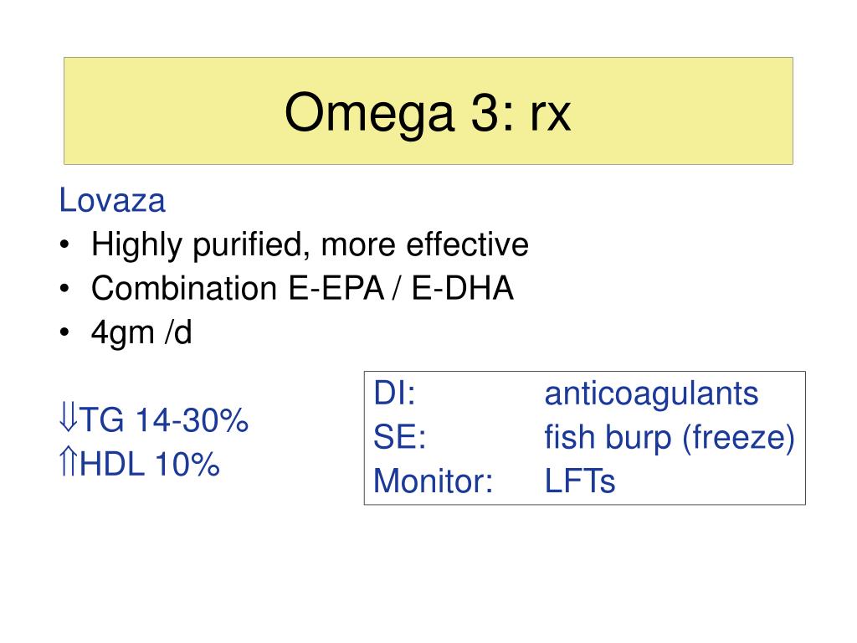This screenshot has width=857, height=643.
Task: Click the word 'Omega' in title
Action: pyautogui.click(x=369, y=114)
